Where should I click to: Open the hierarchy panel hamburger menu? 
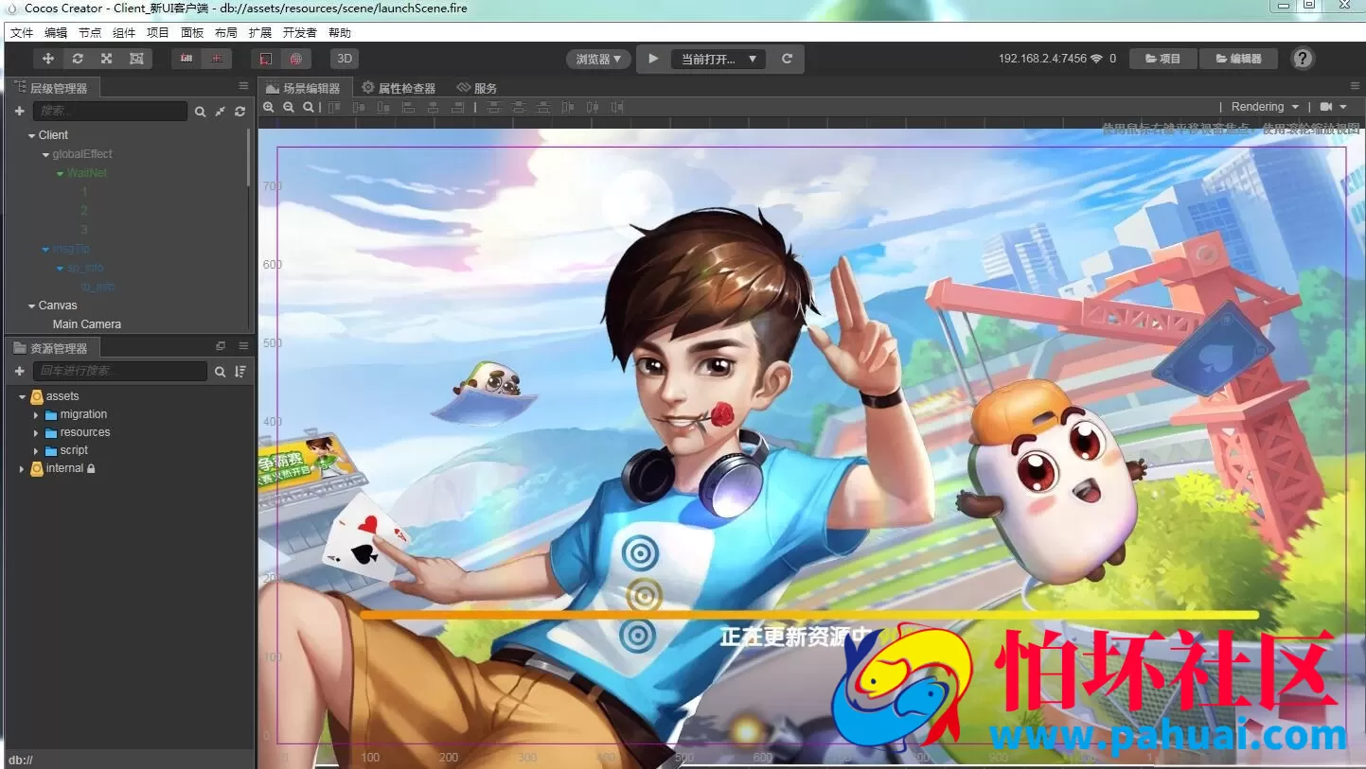pyautogui.click(x=243, y=87)
